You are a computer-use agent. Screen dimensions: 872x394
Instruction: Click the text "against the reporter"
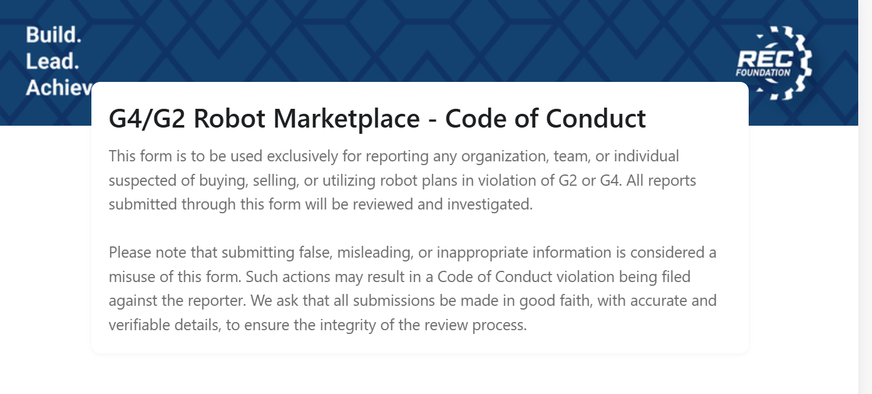tap(177, 301)
